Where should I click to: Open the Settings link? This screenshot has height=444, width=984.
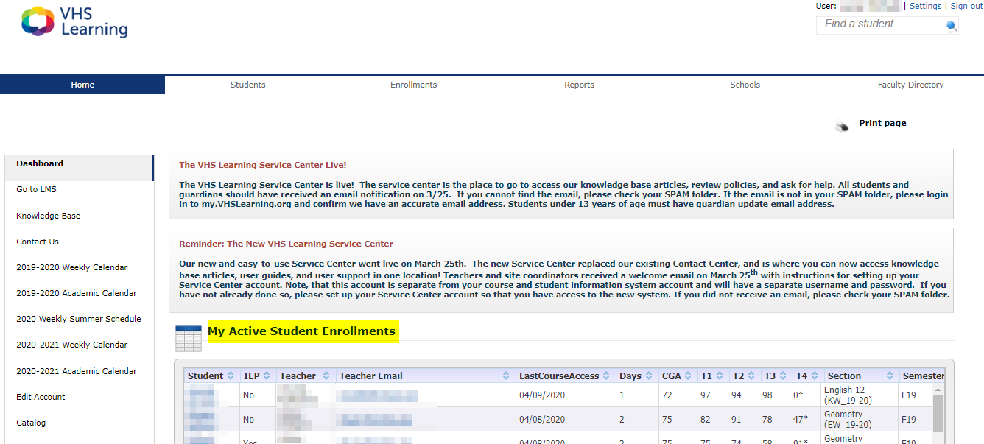coord(925,6)
